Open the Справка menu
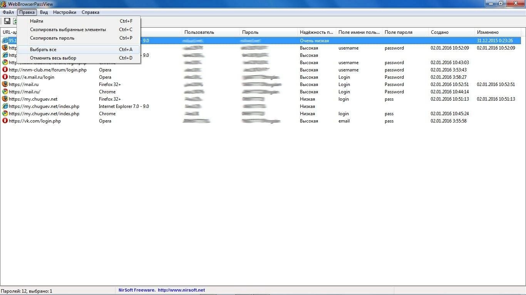The image size is (526, 295). coord(90,12)
